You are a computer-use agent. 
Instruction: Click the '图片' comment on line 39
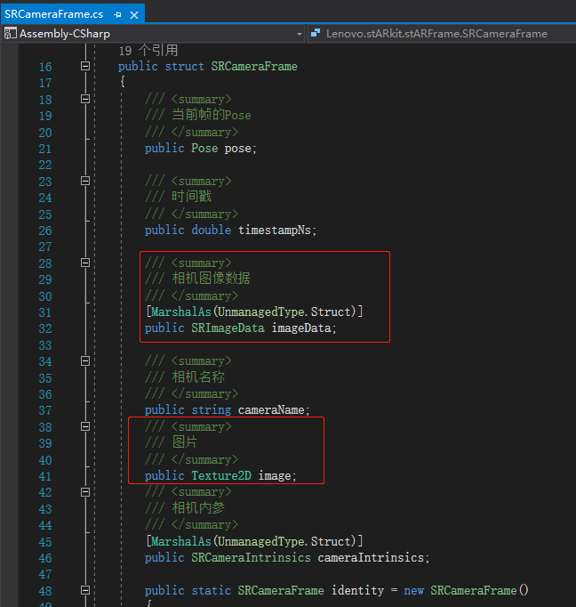(x=185, y=442)
